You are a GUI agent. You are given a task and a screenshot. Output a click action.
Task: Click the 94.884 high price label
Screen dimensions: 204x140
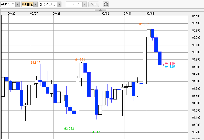80,60
